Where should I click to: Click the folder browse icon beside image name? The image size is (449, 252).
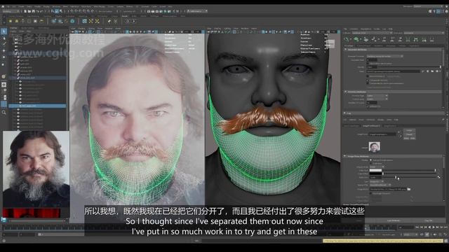[x=409, y=189]
